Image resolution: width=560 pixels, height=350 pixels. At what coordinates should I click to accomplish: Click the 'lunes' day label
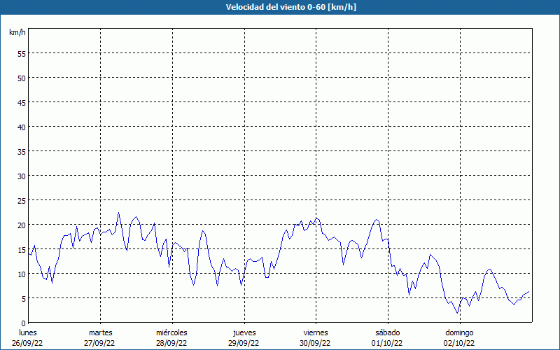28,332
